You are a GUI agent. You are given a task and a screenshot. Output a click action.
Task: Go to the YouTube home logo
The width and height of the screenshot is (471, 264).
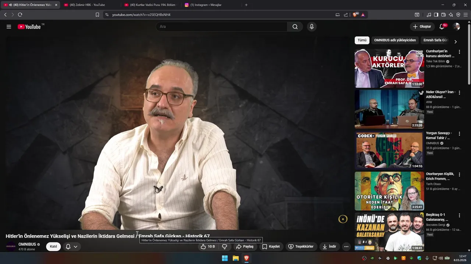(x=29, y=27)
